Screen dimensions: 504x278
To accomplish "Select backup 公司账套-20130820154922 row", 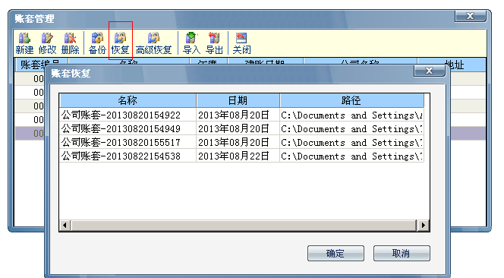I will coord(241,115).
